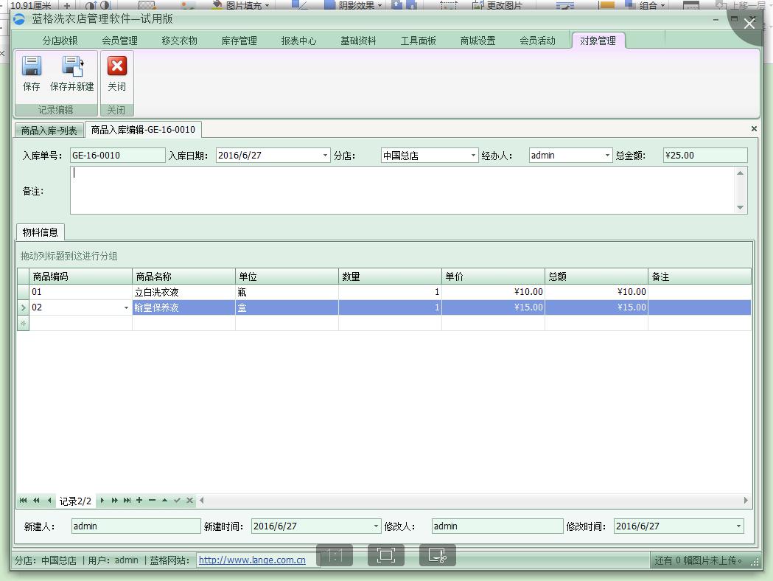The height and width of the screenshot is (581, 773).
Task: Select the 立白洗衣液 cell
Action: [x=184, y=292]
